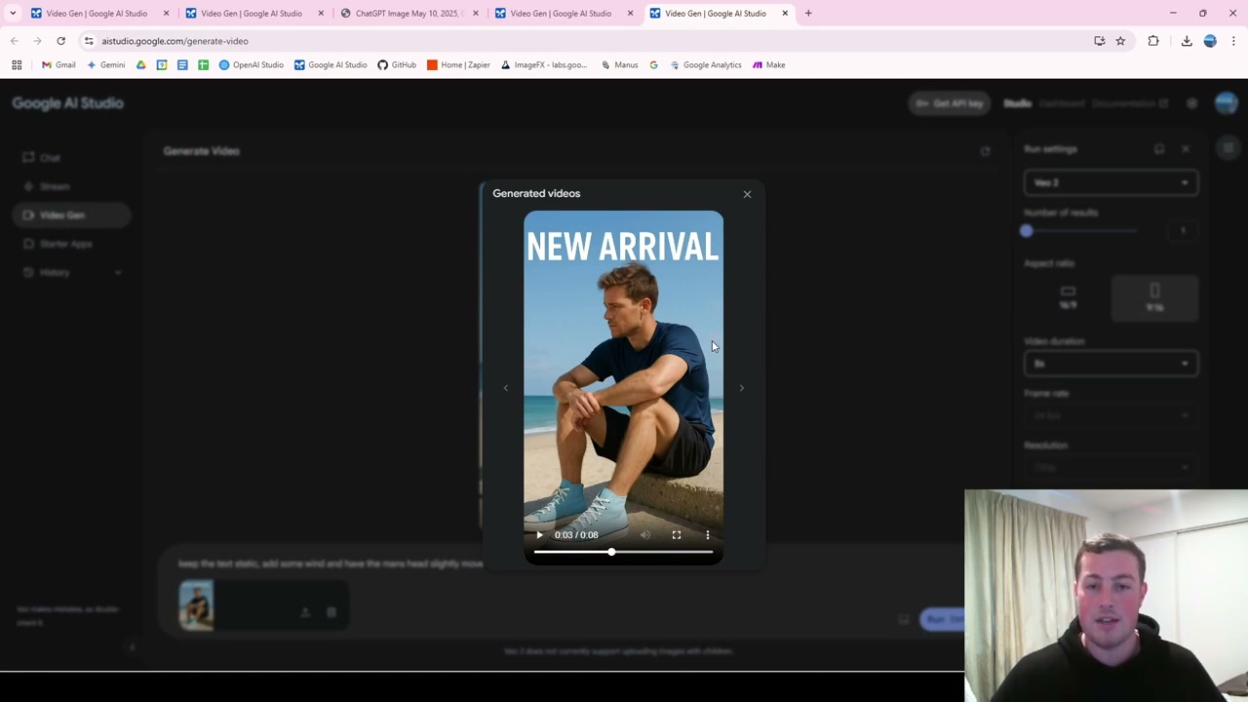Image resolution: width=1248 pixels, height=702 pixels.
Task: Open video in fullscreen mode
Action: tap(677, 534)
